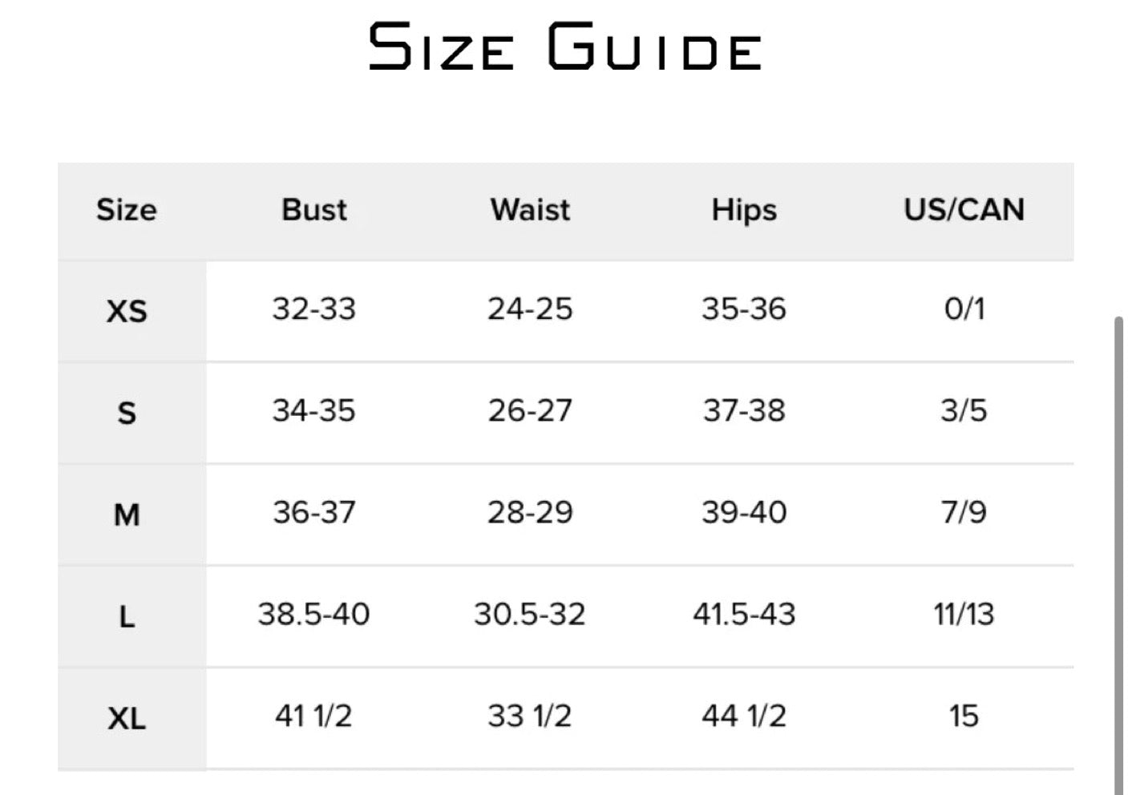This screenshot has height=795, width=1132.
Task: Select the 38.5-40 bust measurement cell
Action: click(x=313, y=615)
